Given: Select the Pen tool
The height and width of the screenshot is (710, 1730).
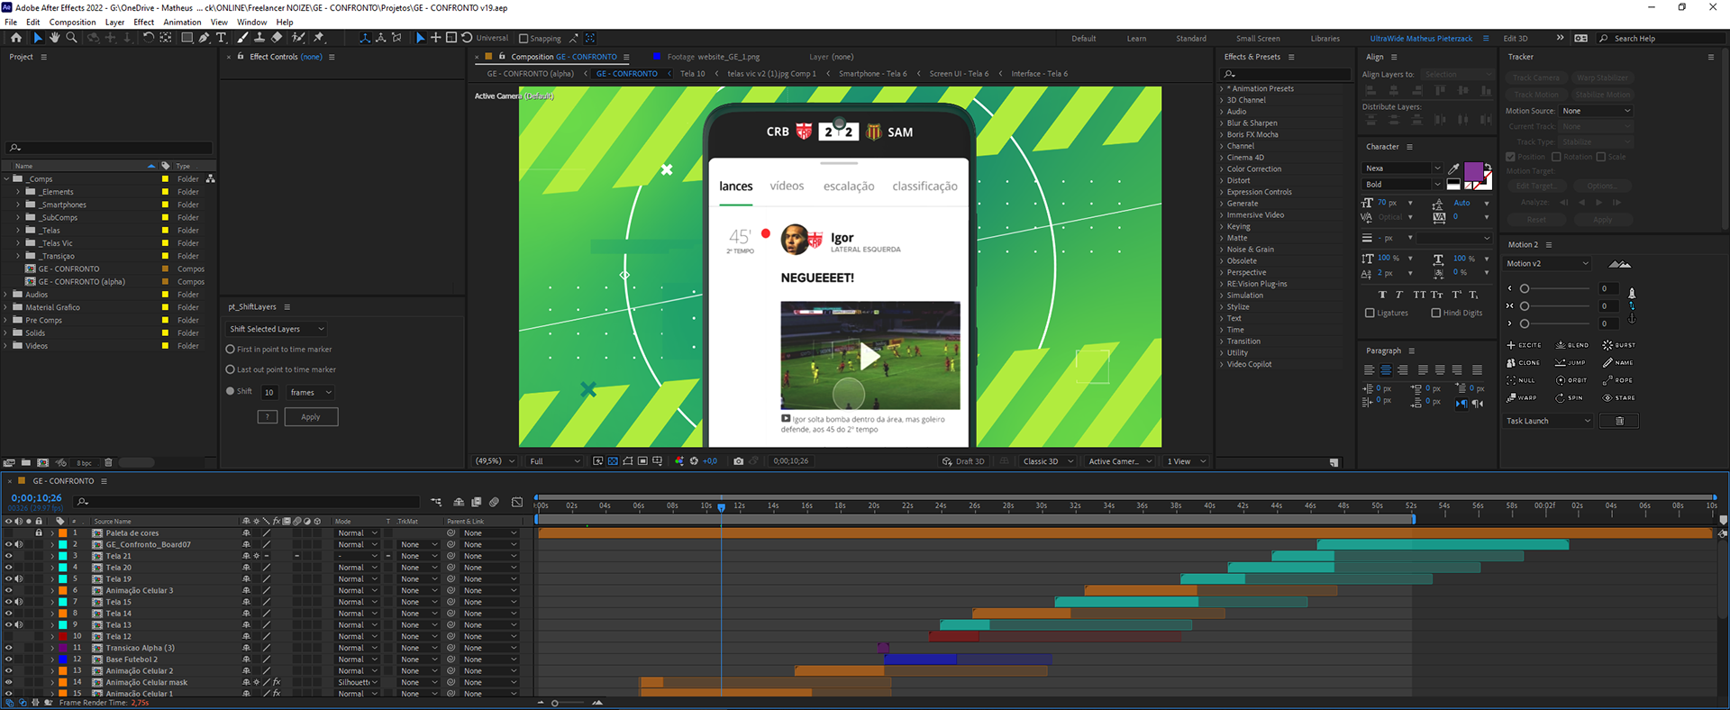Looking at the screenshot, I should point(204,38).
